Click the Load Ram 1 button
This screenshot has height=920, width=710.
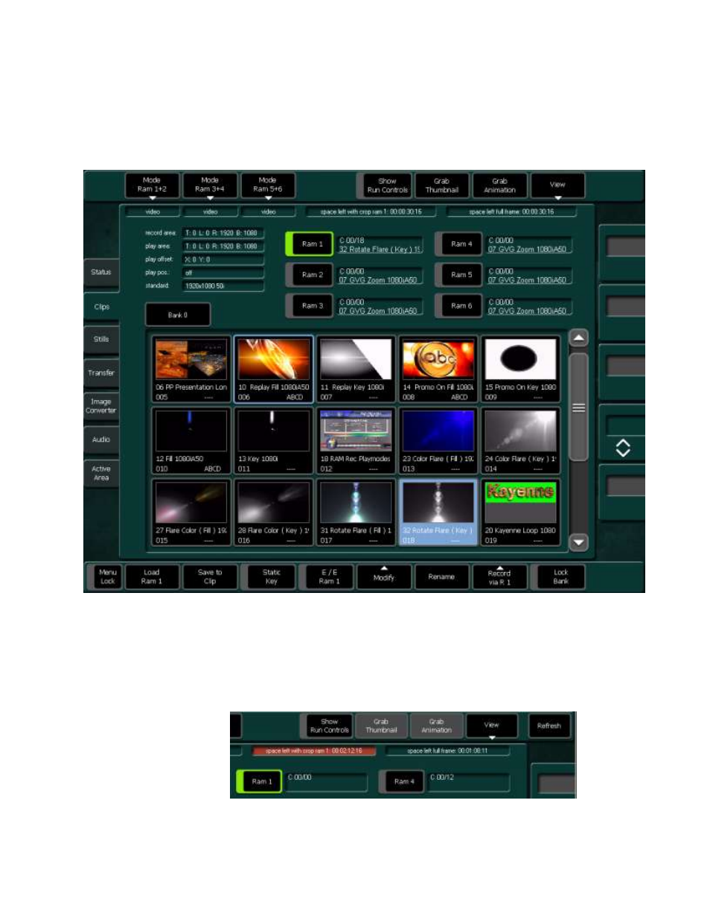(x=152, y=577)
